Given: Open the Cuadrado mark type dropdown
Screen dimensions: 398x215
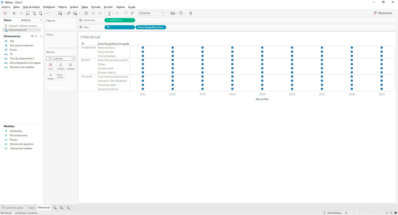Looking at the screenshot, I should click(x=61, y=58).
